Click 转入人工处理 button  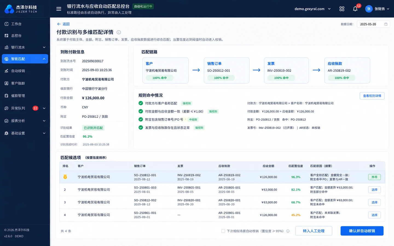tap(314, 231)
